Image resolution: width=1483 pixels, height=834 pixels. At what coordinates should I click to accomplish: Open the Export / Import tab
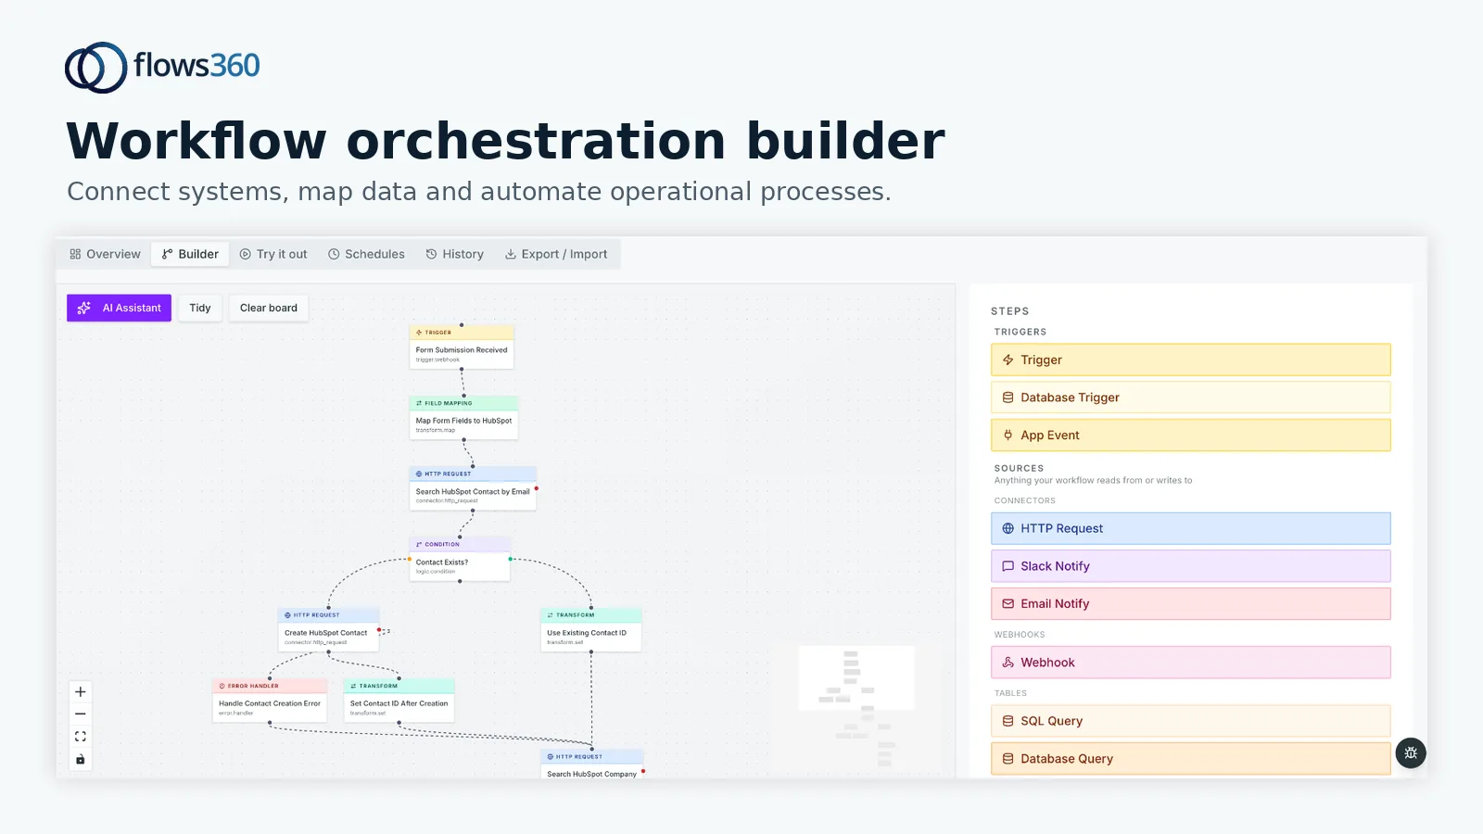click(x=556, y=254)
